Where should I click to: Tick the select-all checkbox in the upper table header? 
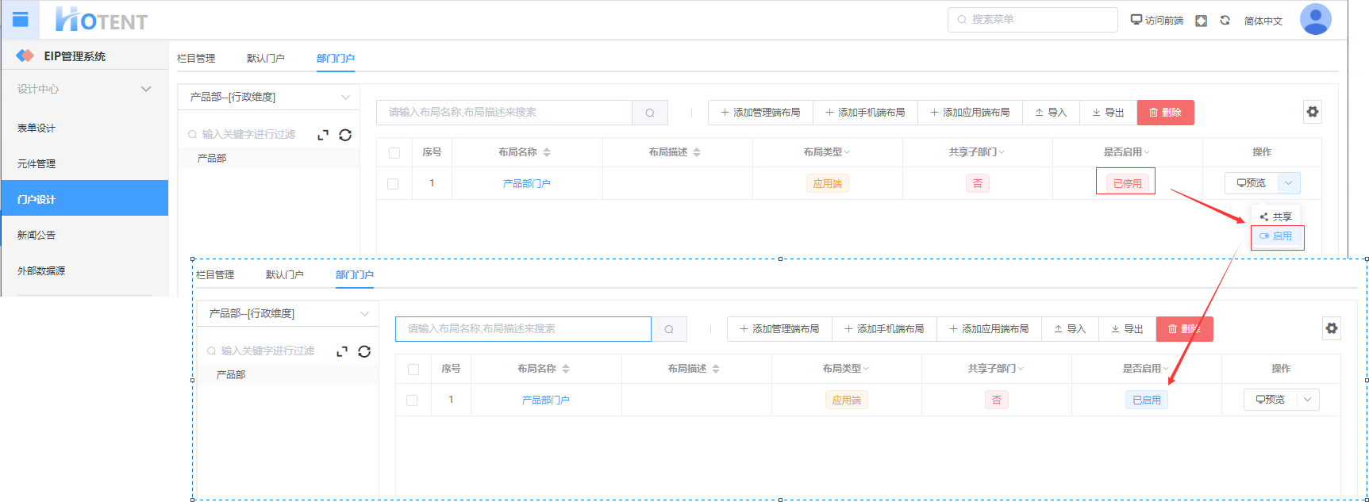pyautogui.click(x=394, y=152)
